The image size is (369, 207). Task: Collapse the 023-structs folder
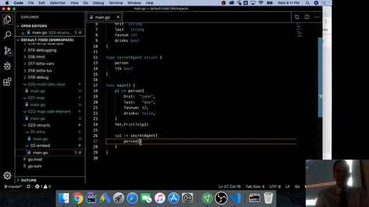[x=39, y=125]
